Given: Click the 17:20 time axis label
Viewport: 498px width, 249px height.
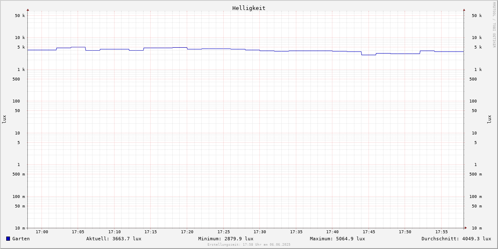Looking at the screenshot, I should point(187,232).
